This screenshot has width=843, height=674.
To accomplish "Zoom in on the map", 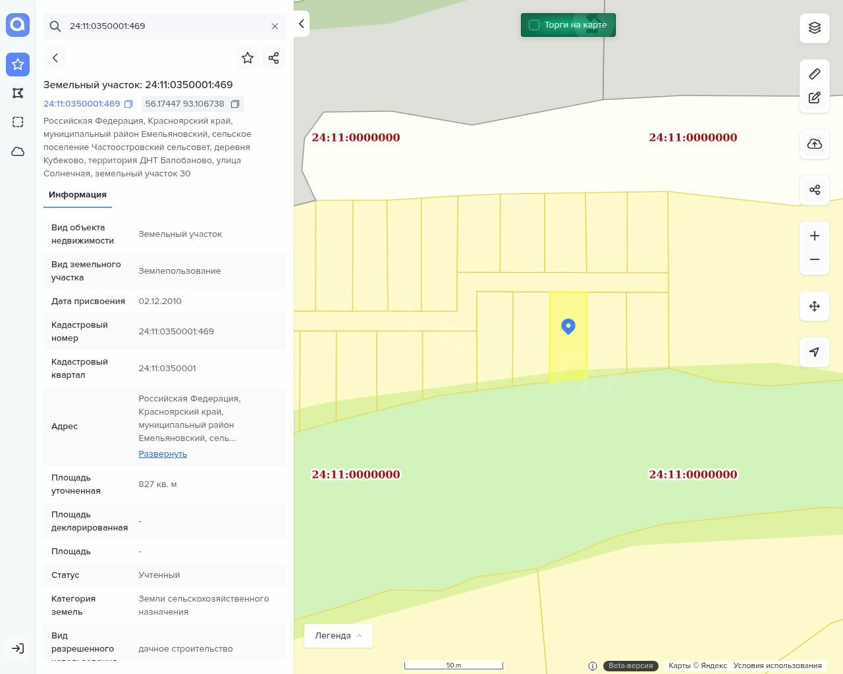I will (815, 236).
